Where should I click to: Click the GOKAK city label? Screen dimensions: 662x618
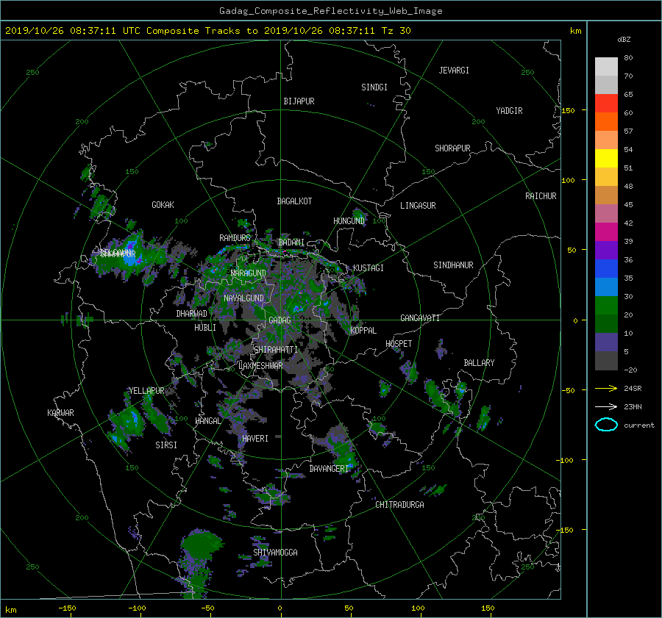pyautogui.click(x=163, y=205)
